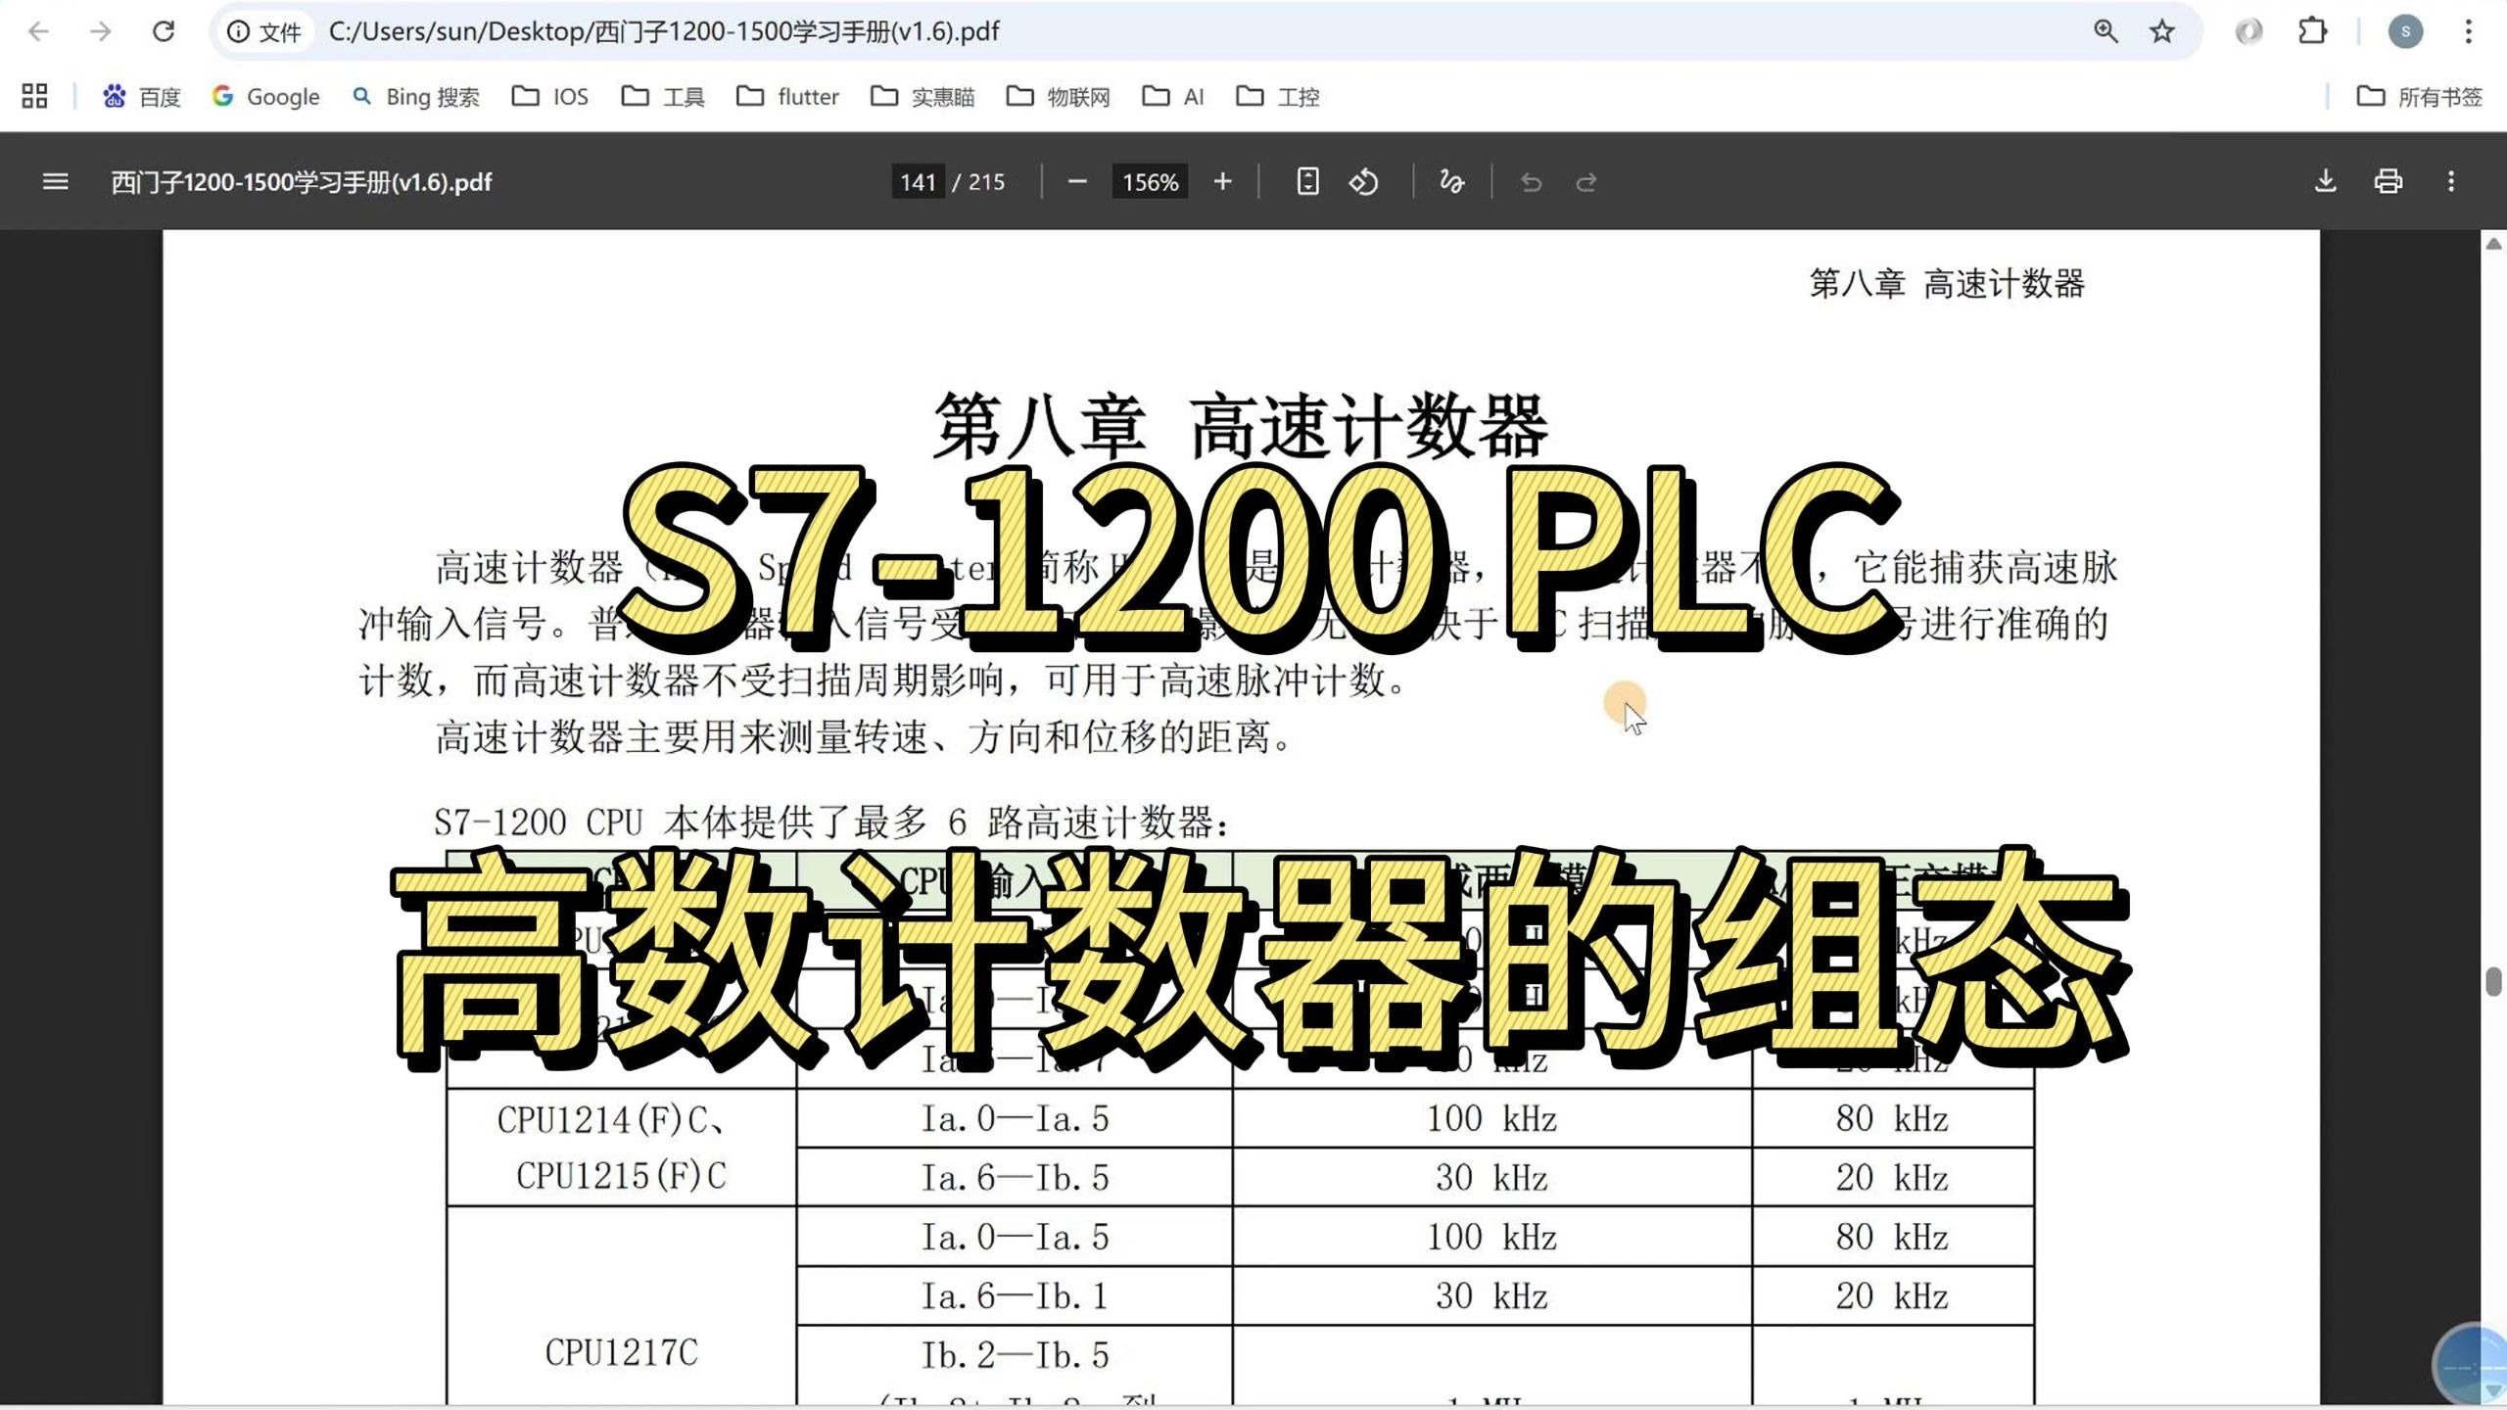Image resolution: width=2507 pixels, height=1410 pixels.
Task: Select the draw annotation tool
Action: 1451,181
